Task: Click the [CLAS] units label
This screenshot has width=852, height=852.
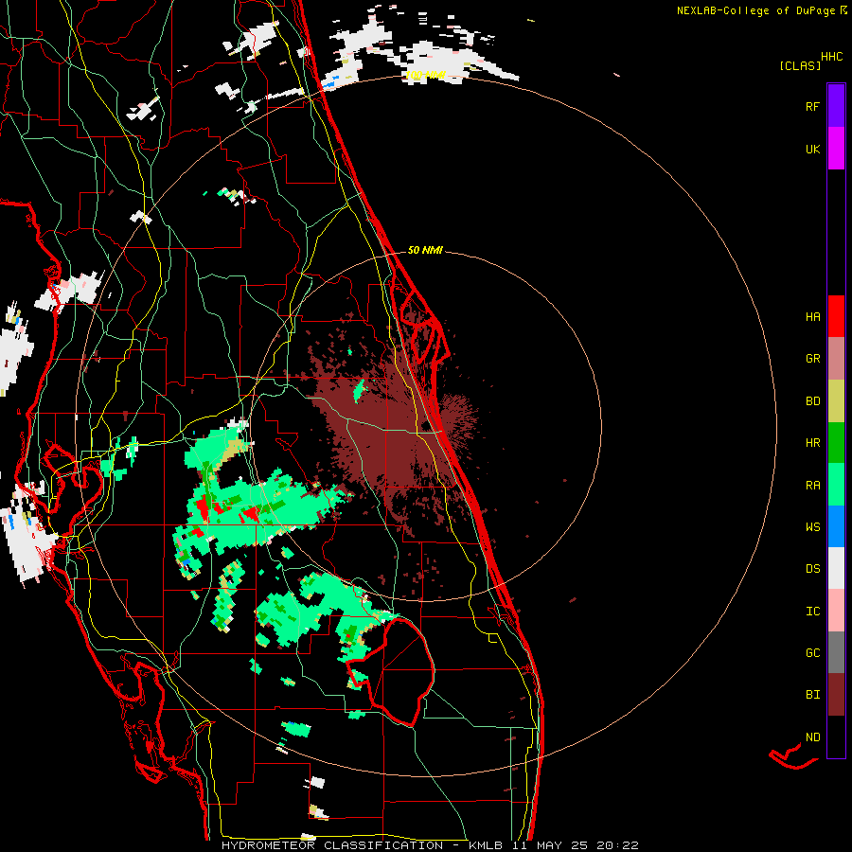Action: [x=800, y=66]
